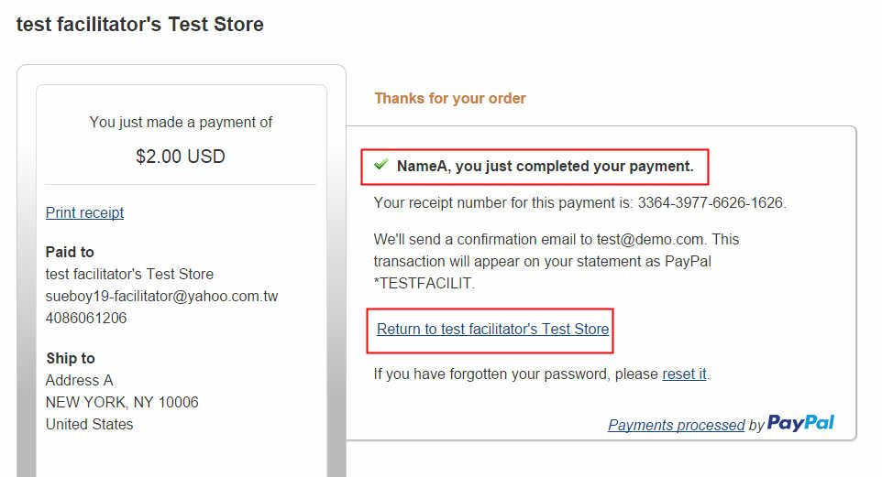Click the "Thanks for your order" heading

pyautogui.click(x=450, y=98)
